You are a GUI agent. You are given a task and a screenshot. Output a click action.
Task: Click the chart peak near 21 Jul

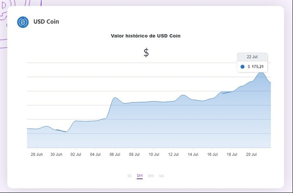coord(261,72)
